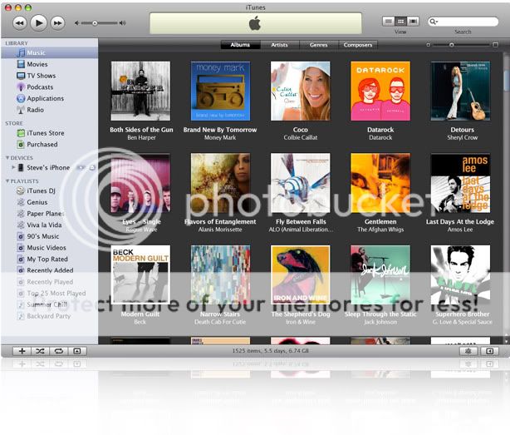Screen dimensions: 510x435
Task: Switch to the Artists tab
Action: (279, 45)
